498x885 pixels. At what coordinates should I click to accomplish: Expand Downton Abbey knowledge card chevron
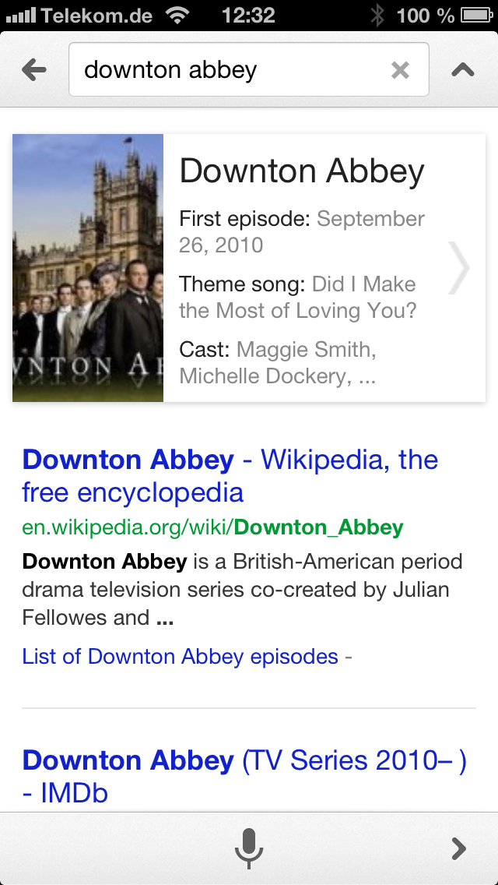(x=460, y=267)
